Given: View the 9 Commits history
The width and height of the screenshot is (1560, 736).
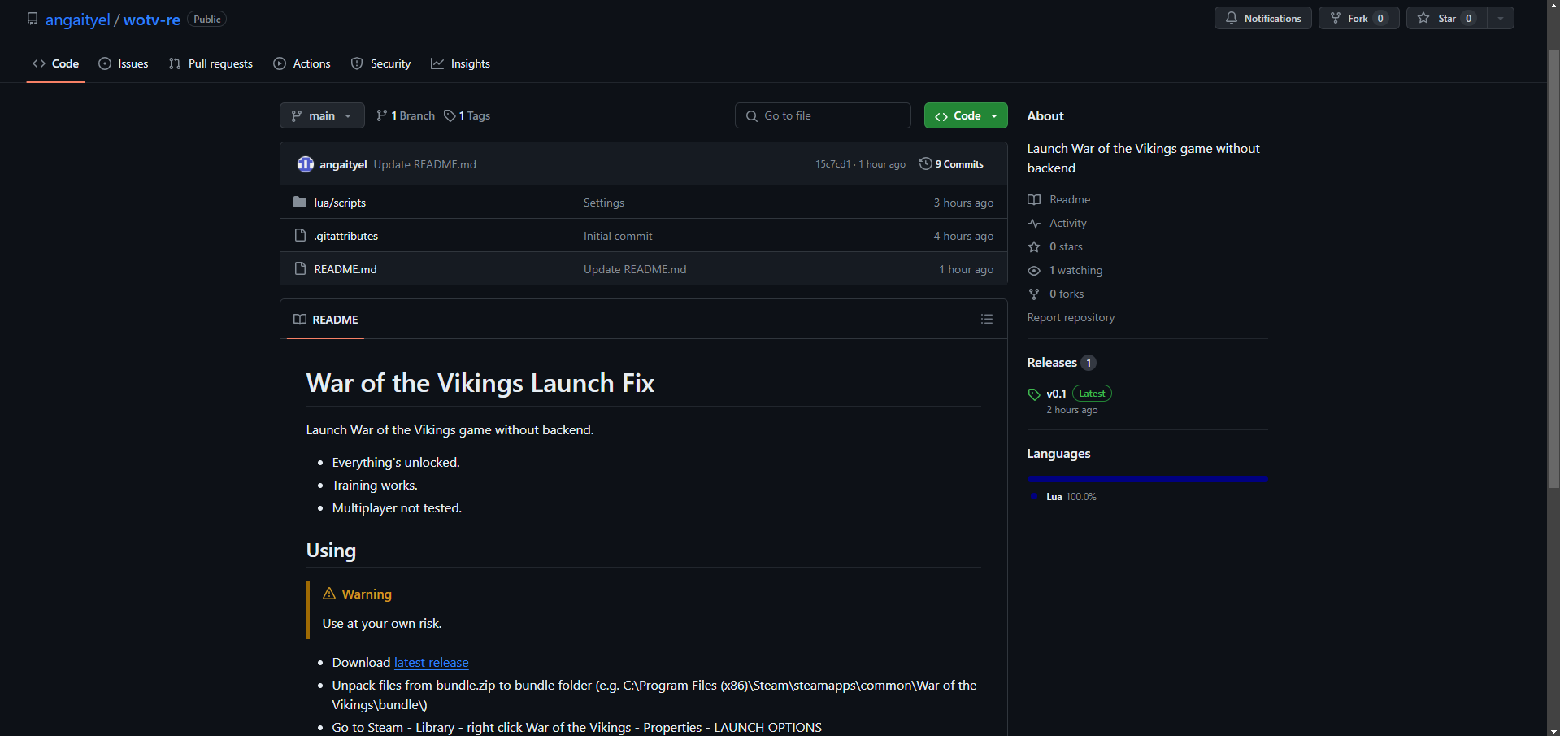Looking at the screenshot, I should [951, 164].
